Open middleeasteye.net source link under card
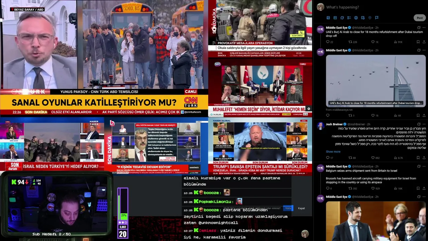The image size is (428, 241). tap(339, 109)
